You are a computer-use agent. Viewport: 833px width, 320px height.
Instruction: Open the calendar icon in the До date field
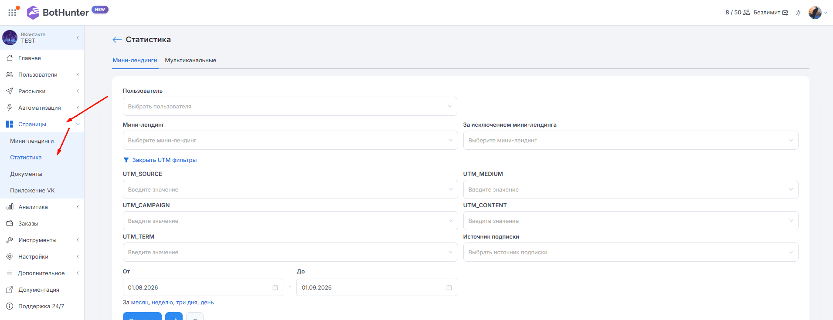coord(449,288)
